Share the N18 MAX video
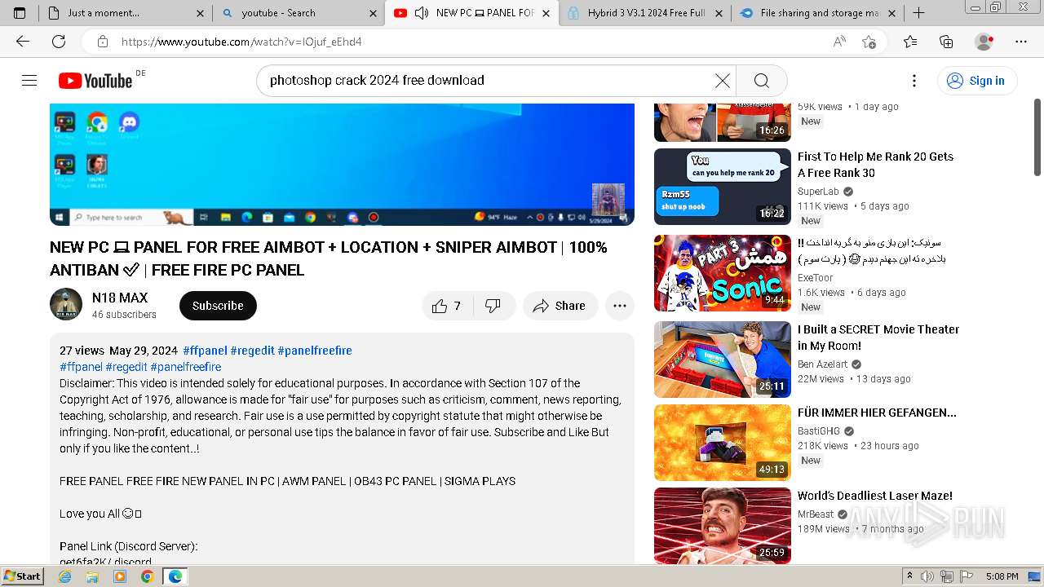 (560, 306)
